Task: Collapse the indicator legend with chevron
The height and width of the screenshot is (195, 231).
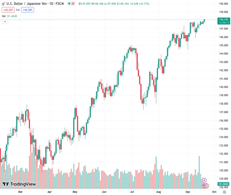Action: (x=5, y=21)
